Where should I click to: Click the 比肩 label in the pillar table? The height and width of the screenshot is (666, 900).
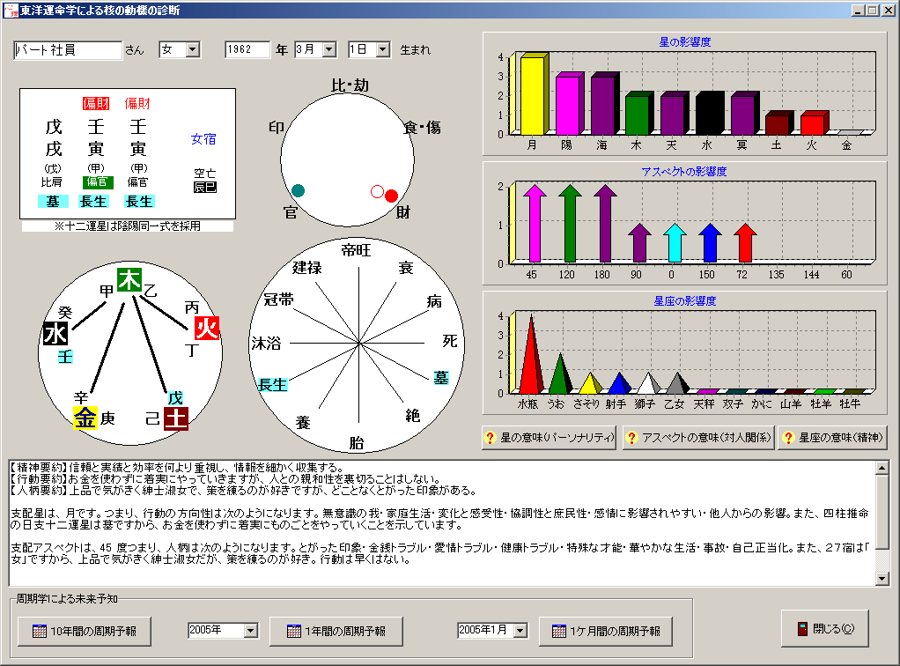coord(52,182)
